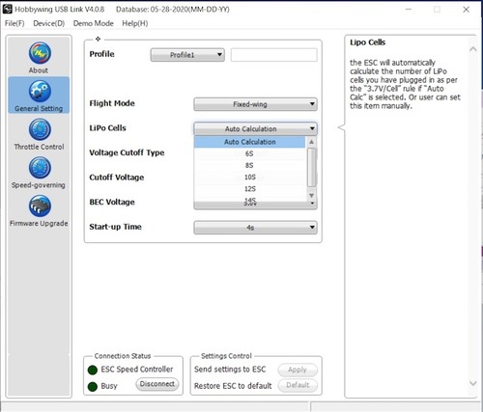Open the Device(D) menu
The width and height of the screenshot is (483, 412).
[x=49, y=23]
